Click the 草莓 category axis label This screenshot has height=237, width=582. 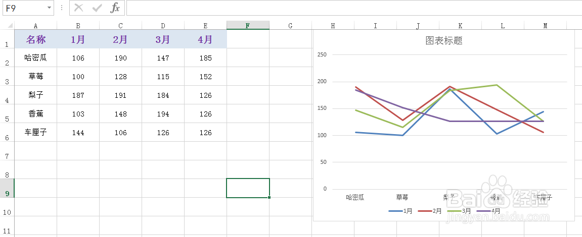(402, 197)
